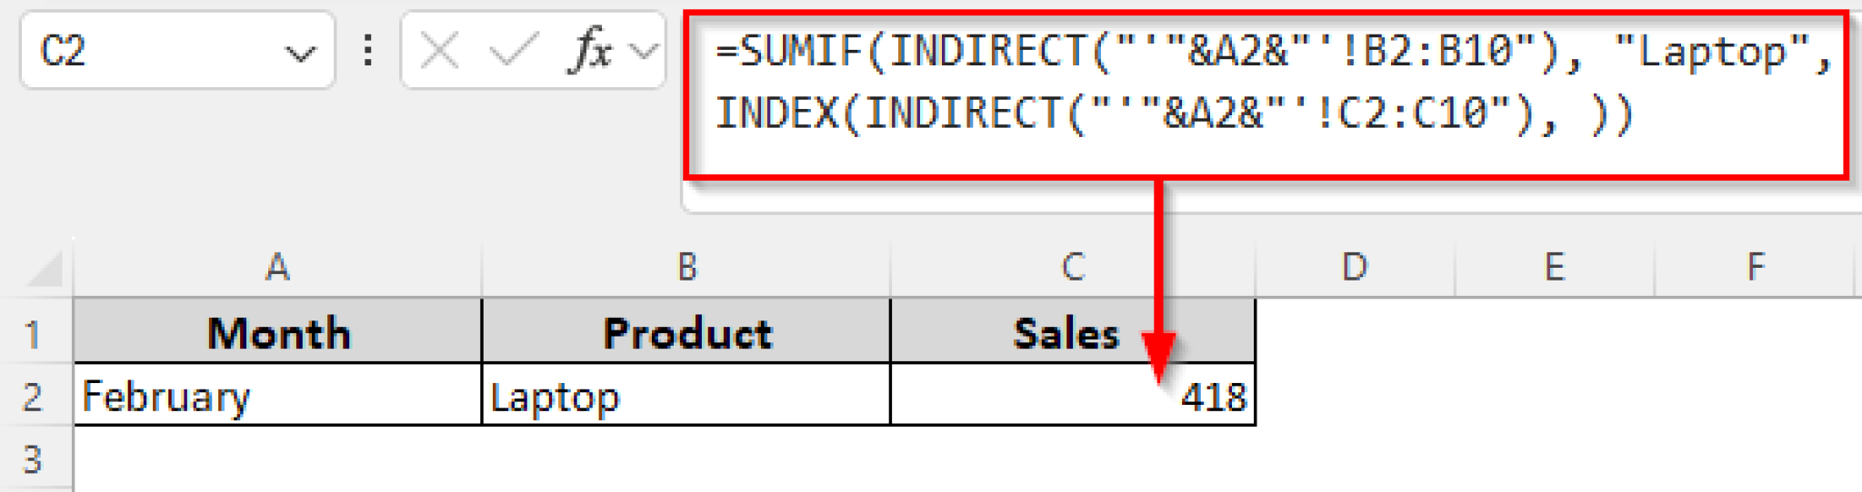
Task: Select row 1 header
Action: [35, 333]
